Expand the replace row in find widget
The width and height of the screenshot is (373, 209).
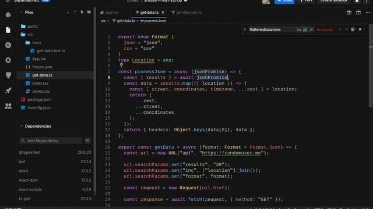click(245, 30)
